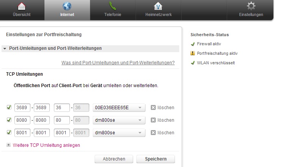Click the warning icon beside Portfreischaltung aktiv
The width and height of the screenshot is (289, 167).
193,53
